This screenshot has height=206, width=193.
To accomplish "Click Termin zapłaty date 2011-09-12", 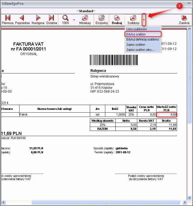I will coord(123,152).
